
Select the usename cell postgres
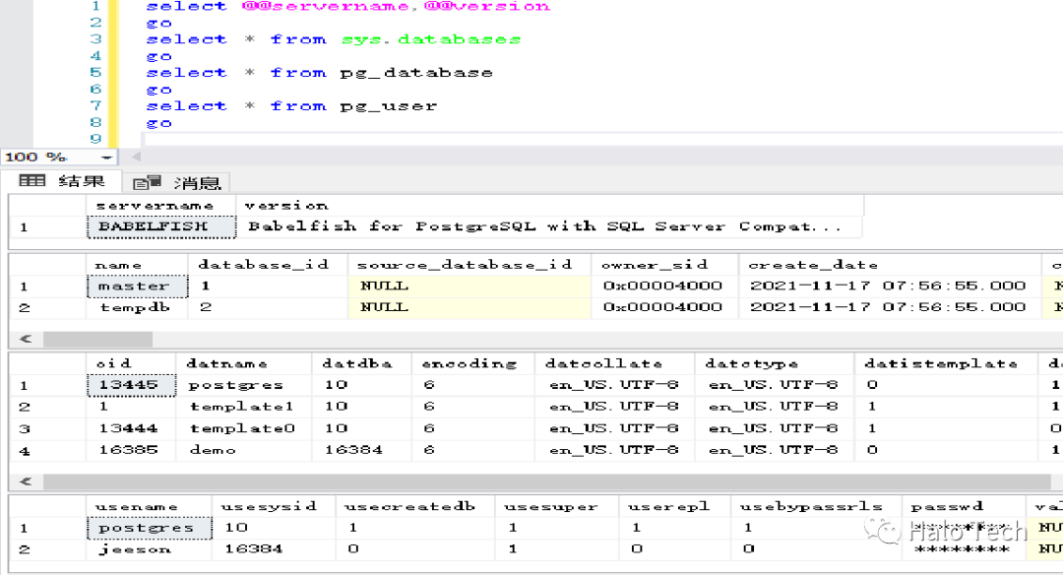click(x=150, y=528)
